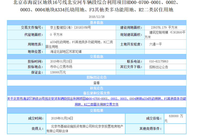Click the winning bidder company name cell
This screenshot has width=197, height=135.
click(x=85, y=128)
